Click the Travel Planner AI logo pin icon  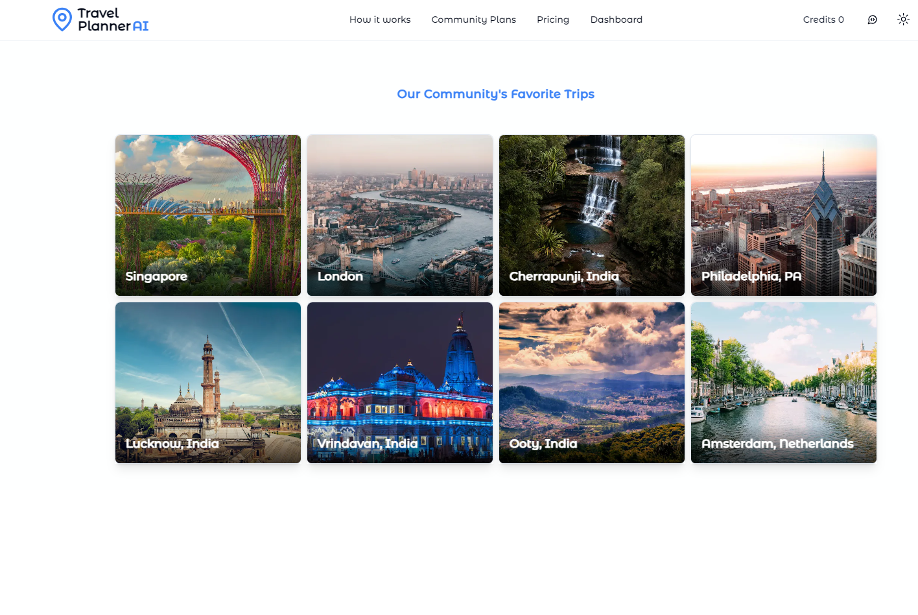pos(62,19)
